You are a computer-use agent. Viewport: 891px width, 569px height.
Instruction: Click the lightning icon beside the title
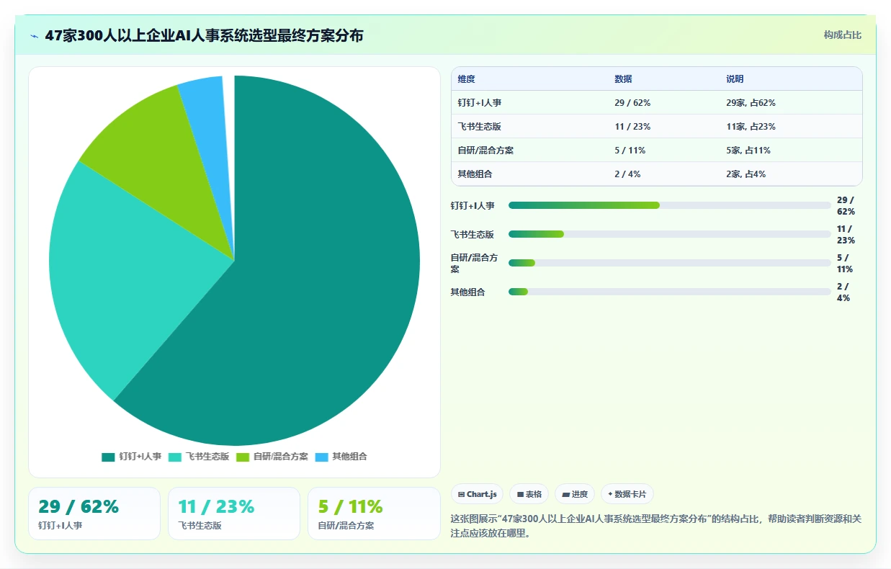(x=34, y=36)
